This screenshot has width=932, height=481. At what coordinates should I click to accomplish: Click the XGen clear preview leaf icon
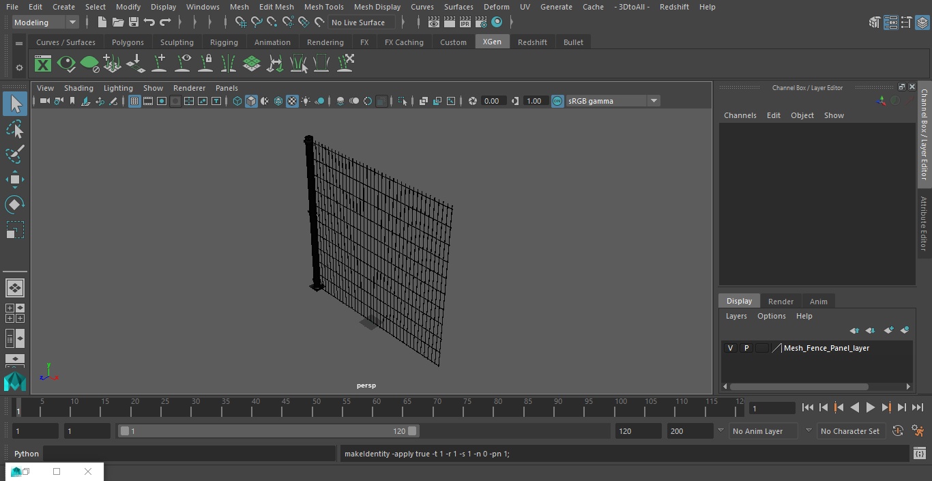coord(89,64)
